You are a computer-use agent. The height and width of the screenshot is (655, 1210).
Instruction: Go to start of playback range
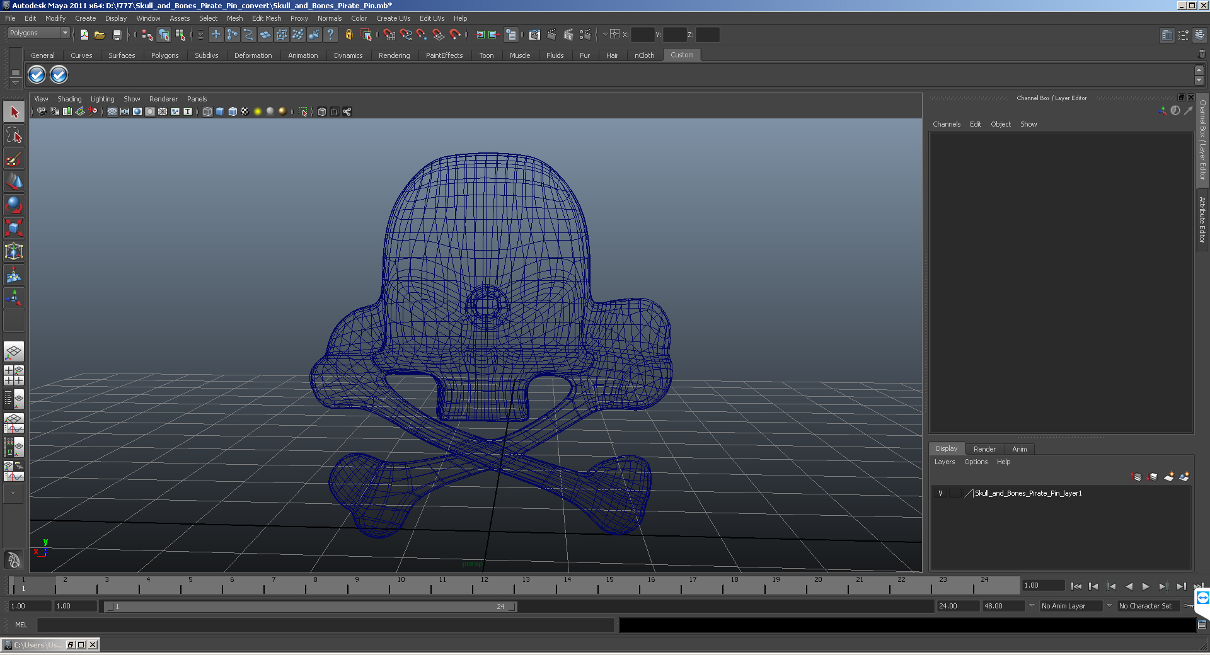(x=1076, y=586)
